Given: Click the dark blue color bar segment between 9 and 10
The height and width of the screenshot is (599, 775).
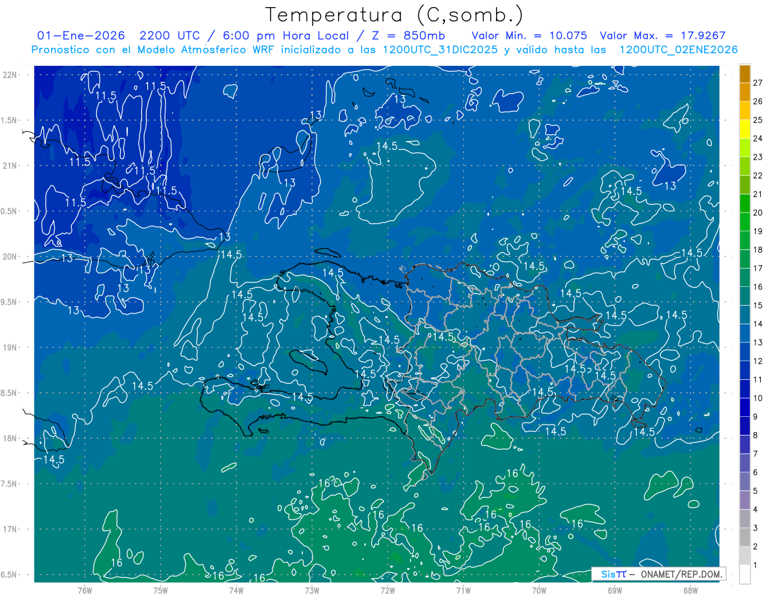Looking at the screenshot, I should tap(745, 408).
